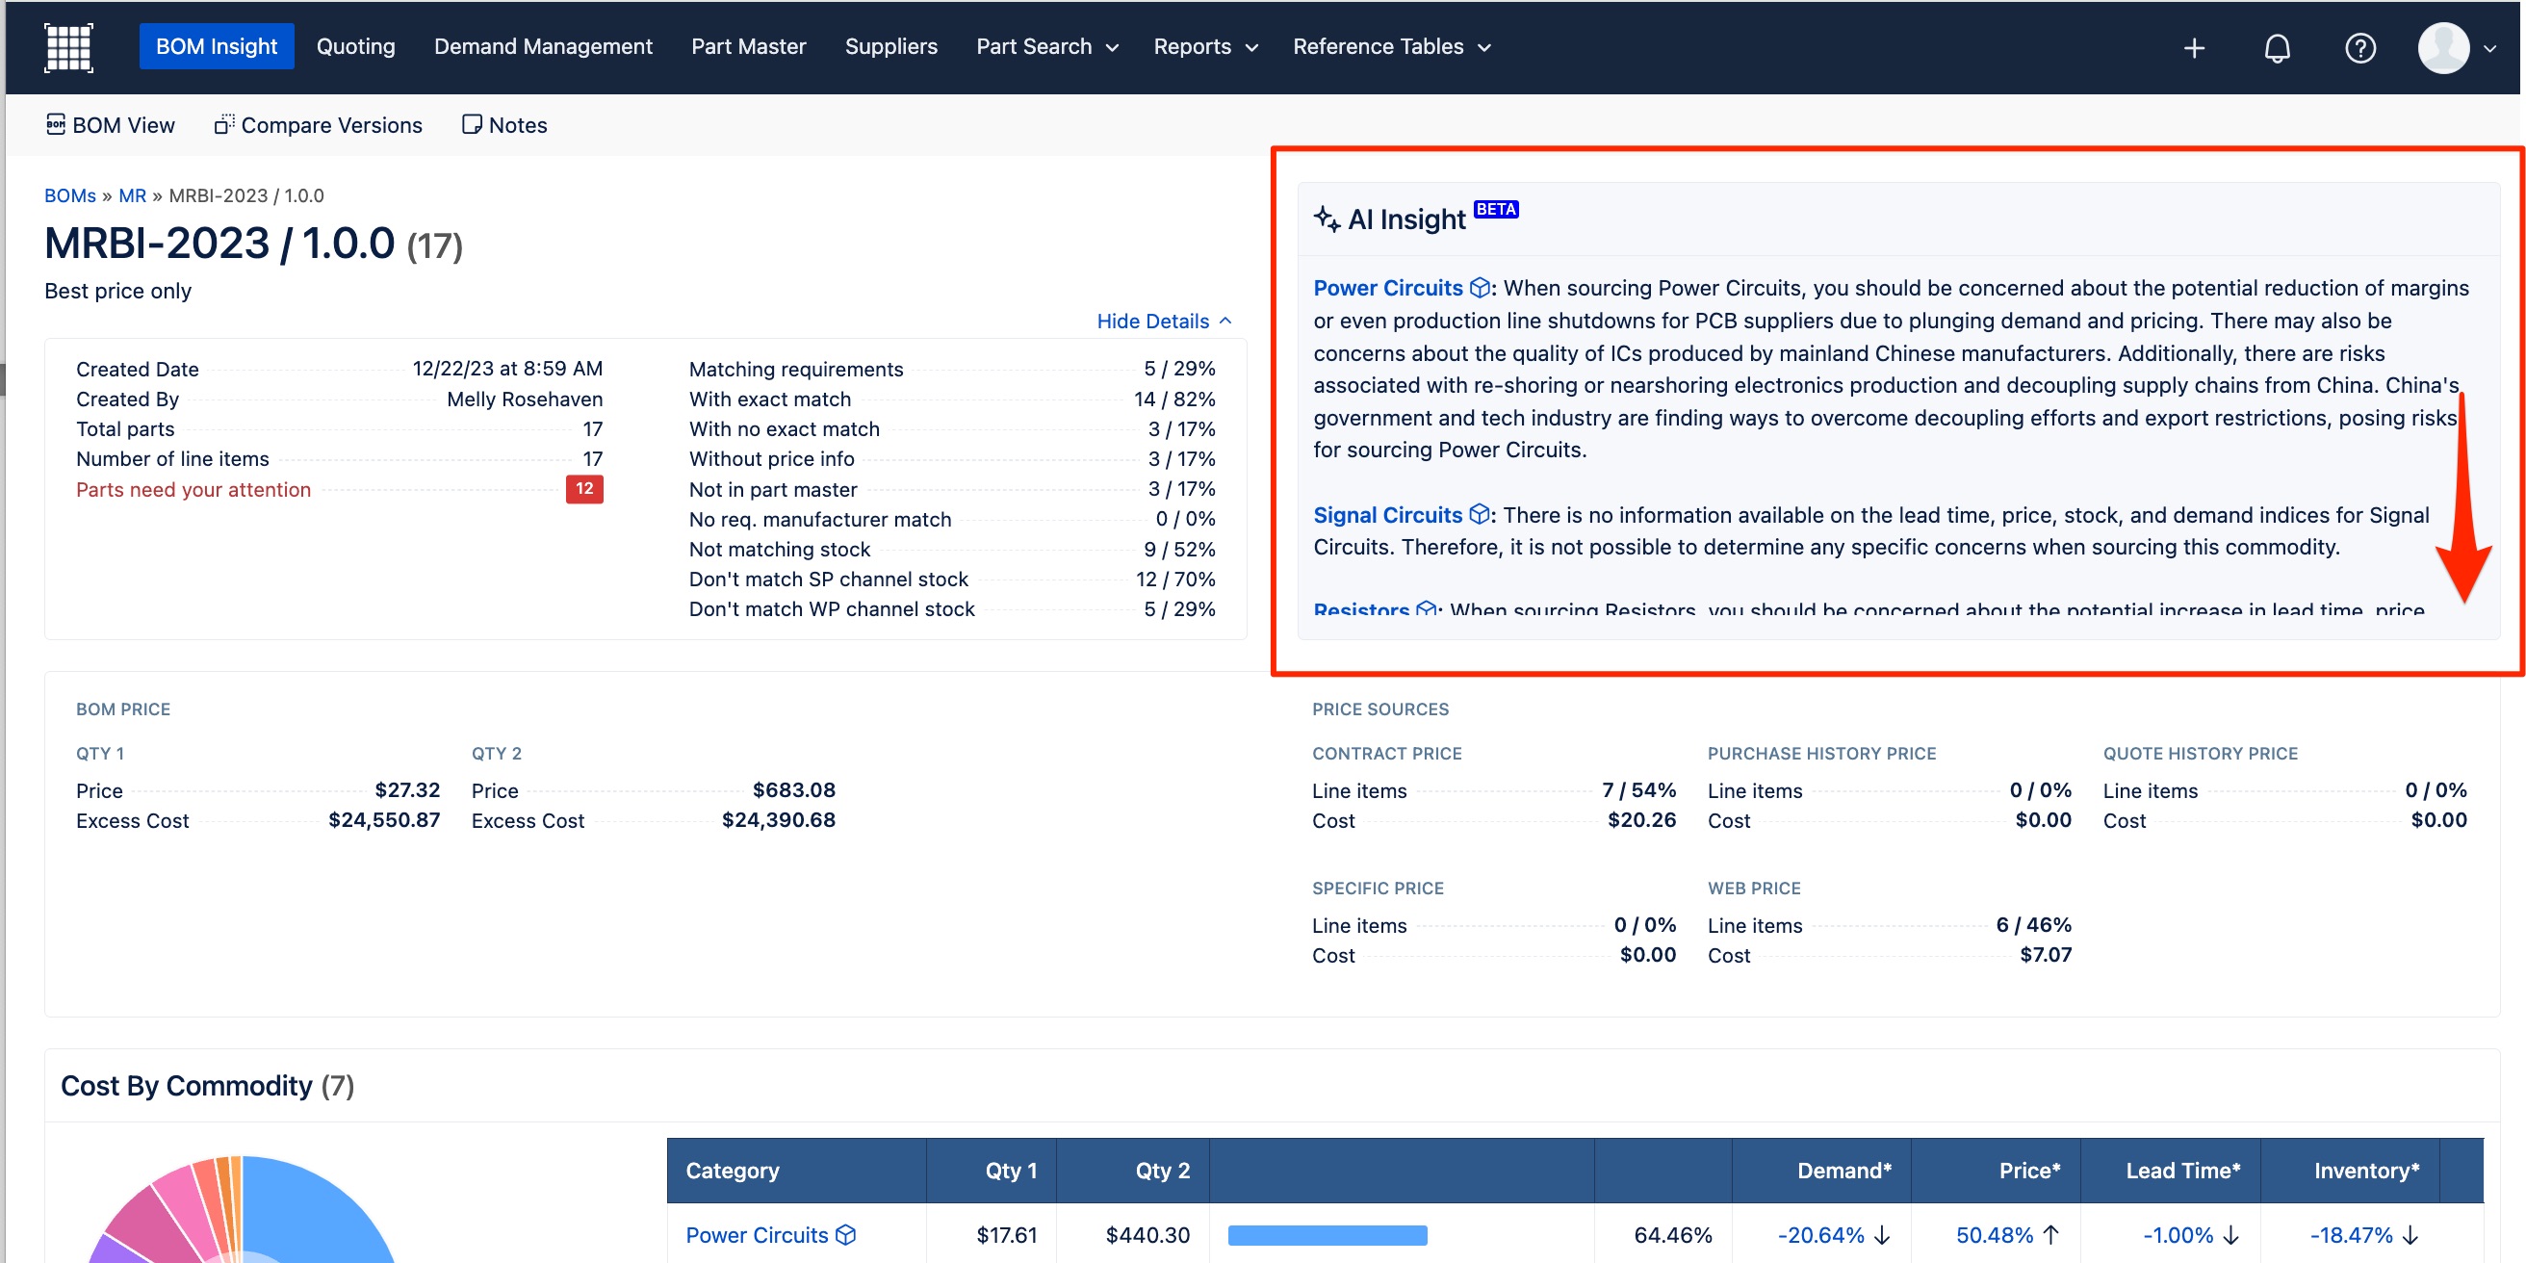Viewport: 2526px width, 1263px height.
Task: Expand the user account chevron
Action: click(x=2489, y=47)
